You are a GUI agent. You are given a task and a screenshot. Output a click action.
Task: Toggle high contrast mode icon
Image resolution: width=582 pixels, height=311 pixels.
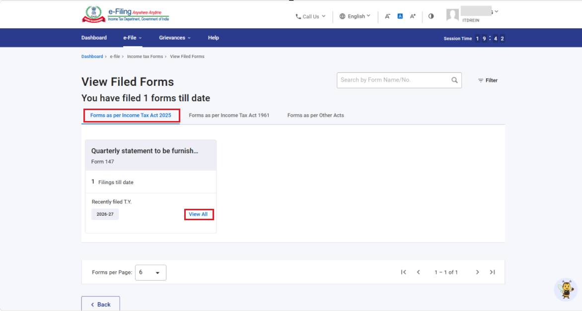coord(431,16)
